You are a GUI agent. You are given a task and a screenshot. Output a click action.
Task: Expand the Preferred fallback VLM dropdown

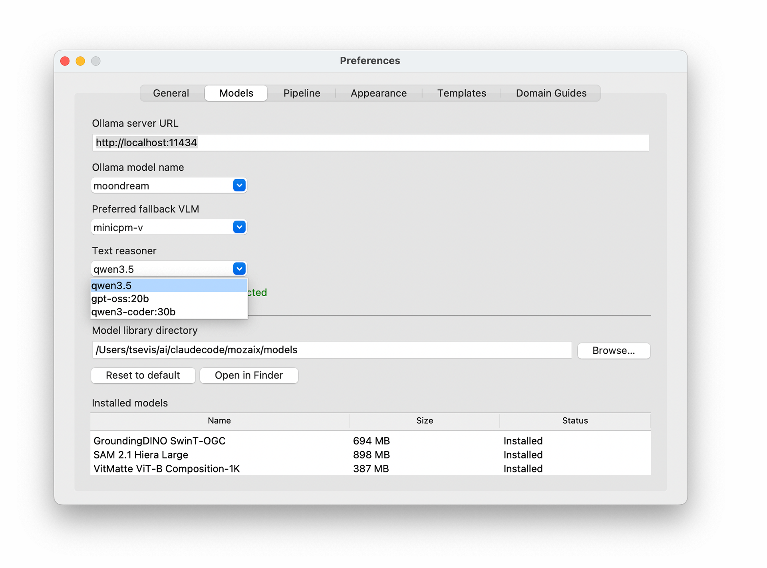[x=239, y=227]
